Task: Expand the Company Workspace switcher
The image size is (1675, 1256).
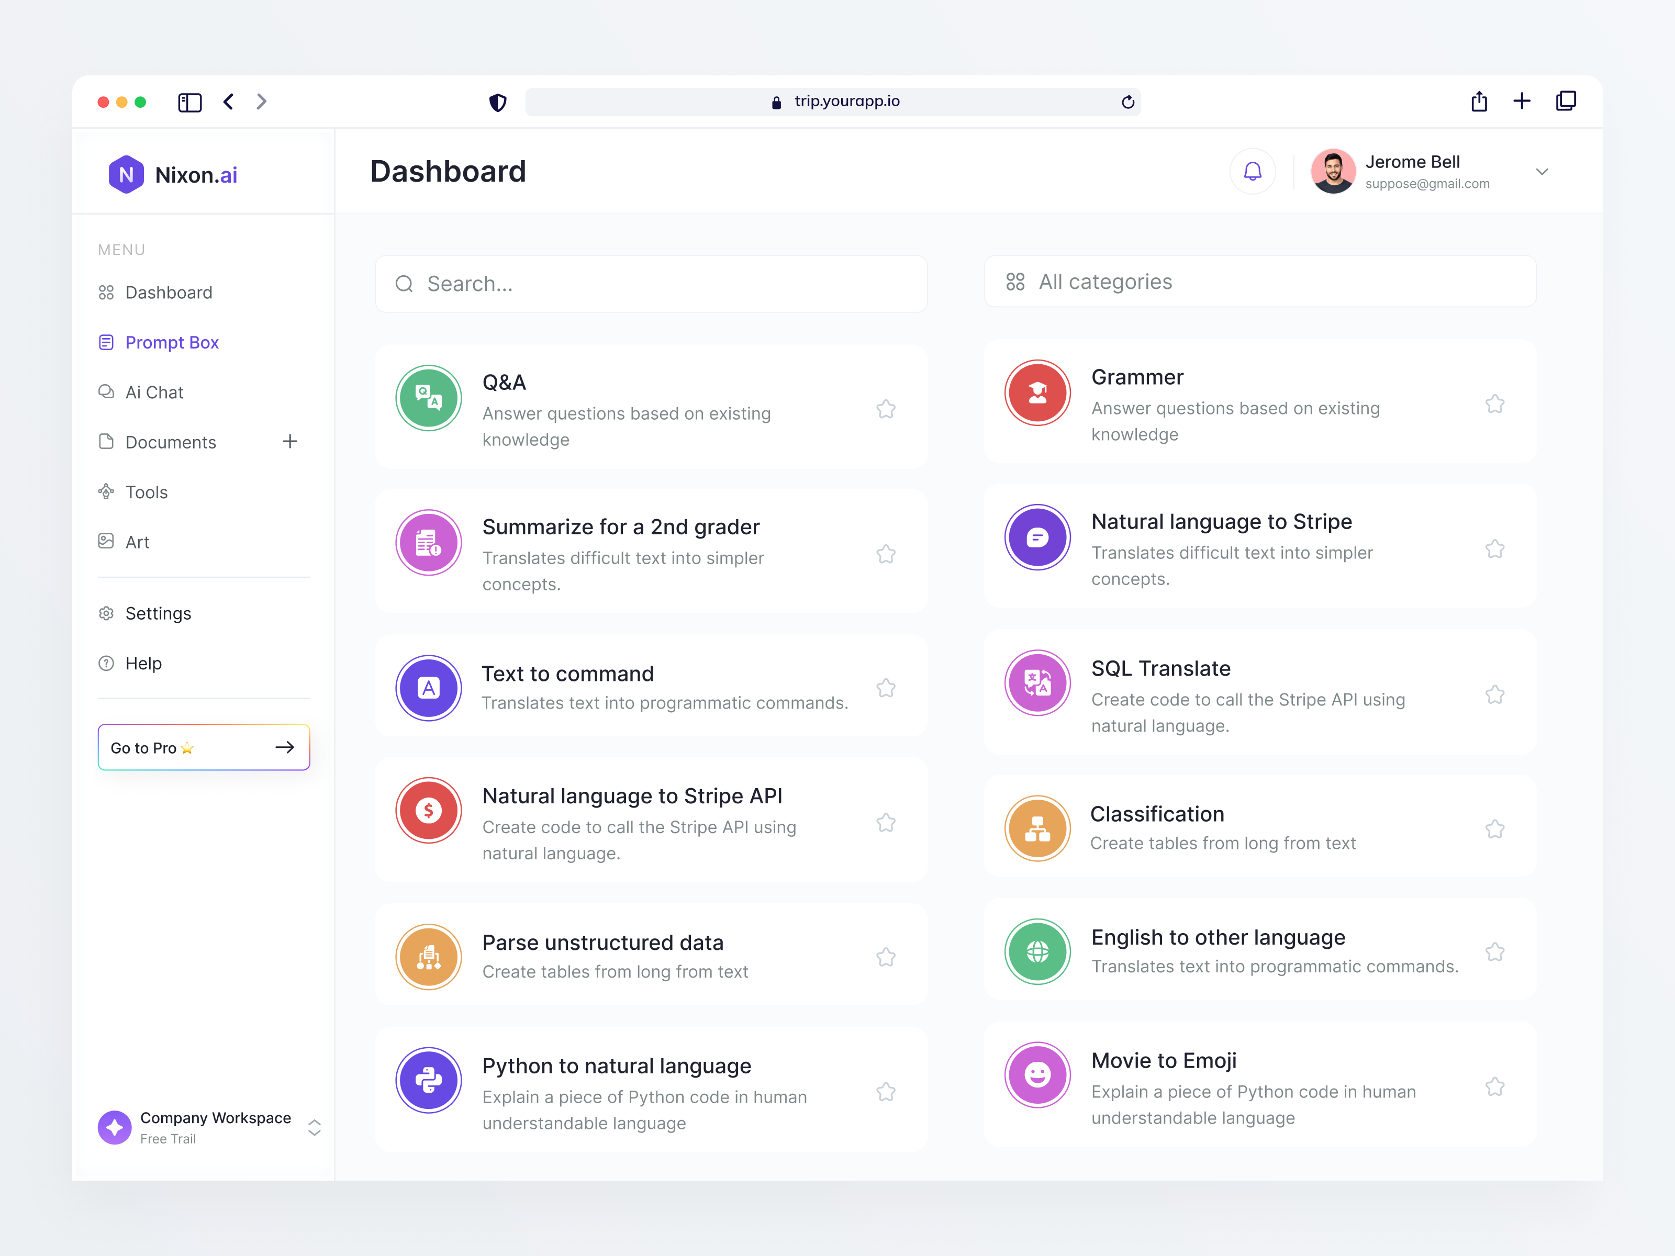Action: pos(314,1127)
